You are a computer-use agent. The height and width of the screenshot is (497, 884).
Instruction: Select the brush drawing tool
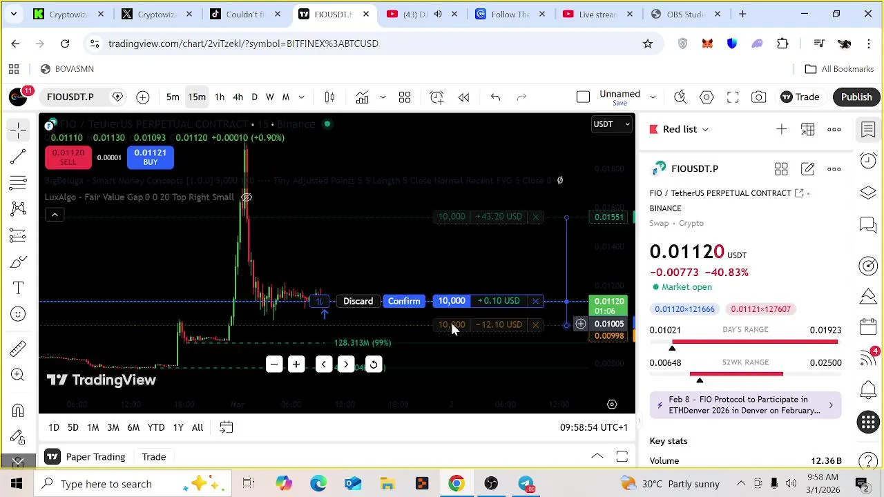click(19, 262)
